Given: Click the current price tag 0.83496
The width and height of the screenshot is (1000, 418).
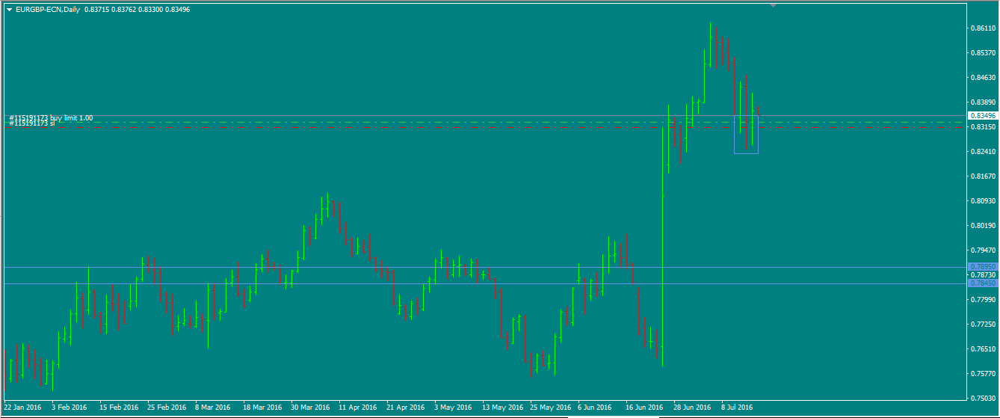Looking at the screenshot, I should pyautogui.click(x=982, y=116).
